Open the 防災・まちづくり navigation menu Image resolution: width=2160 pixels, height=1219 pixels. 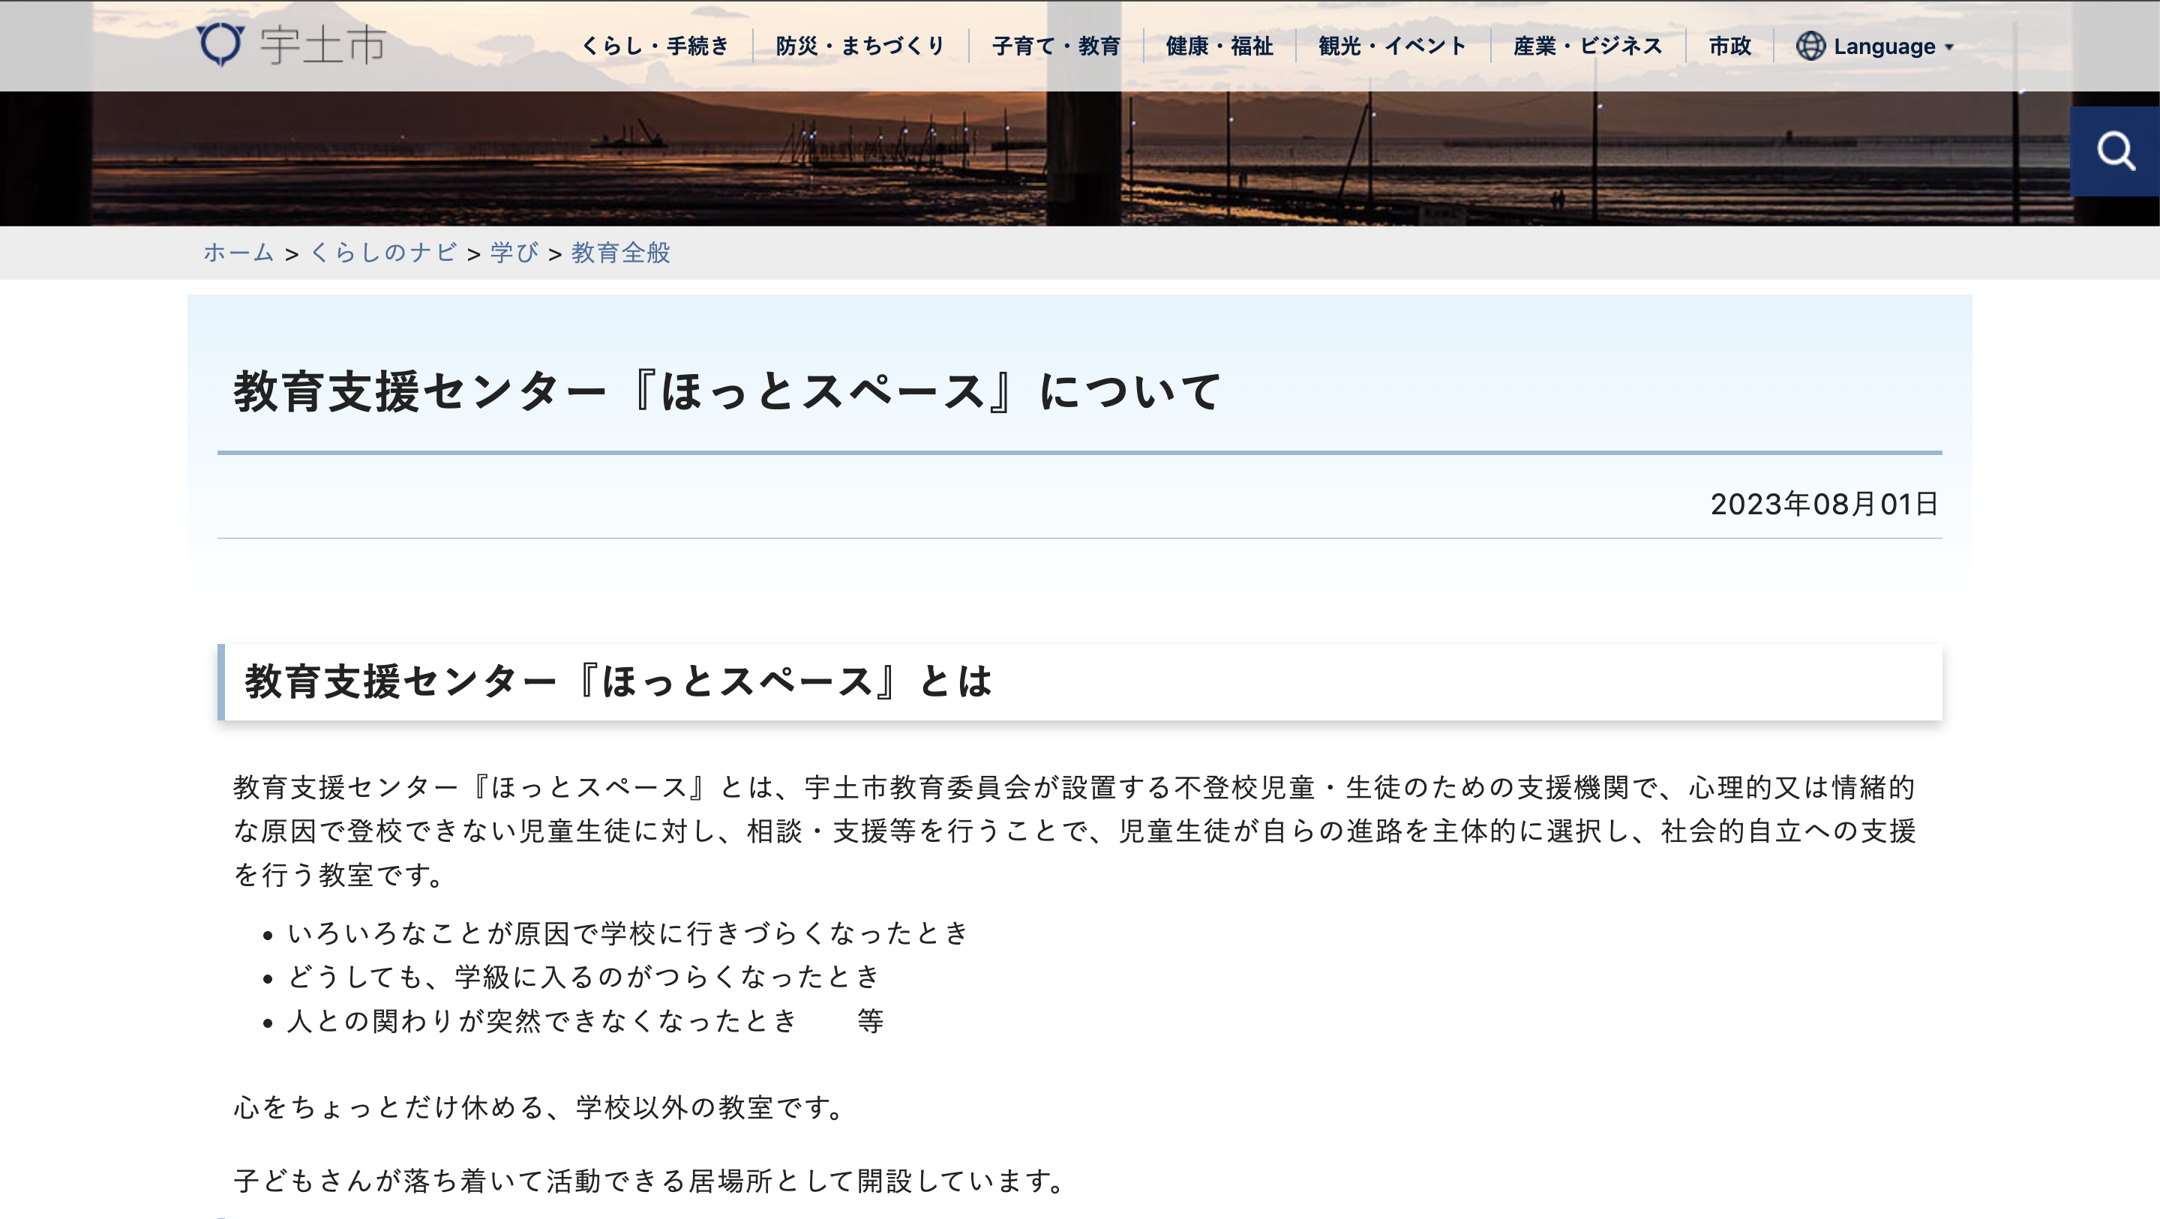click(861, 46)
